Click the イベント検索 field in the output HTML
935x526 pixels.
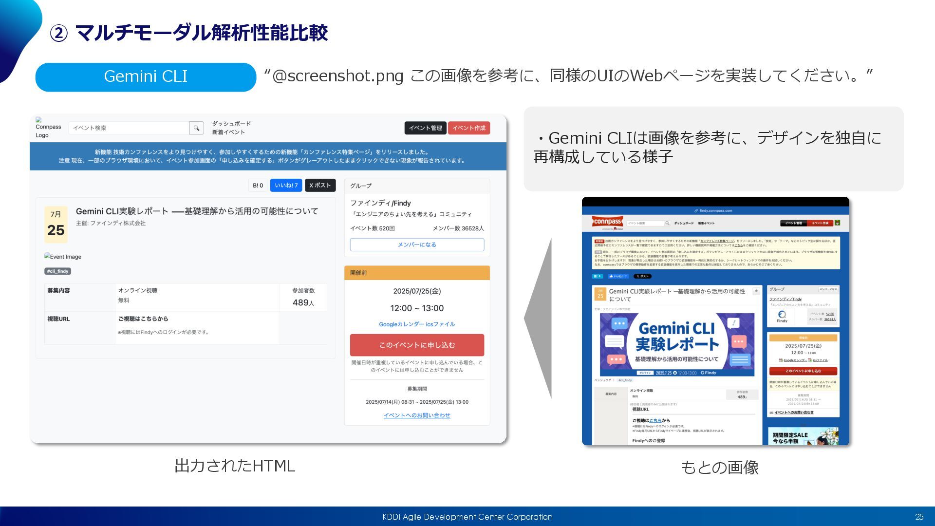point(129,128)
